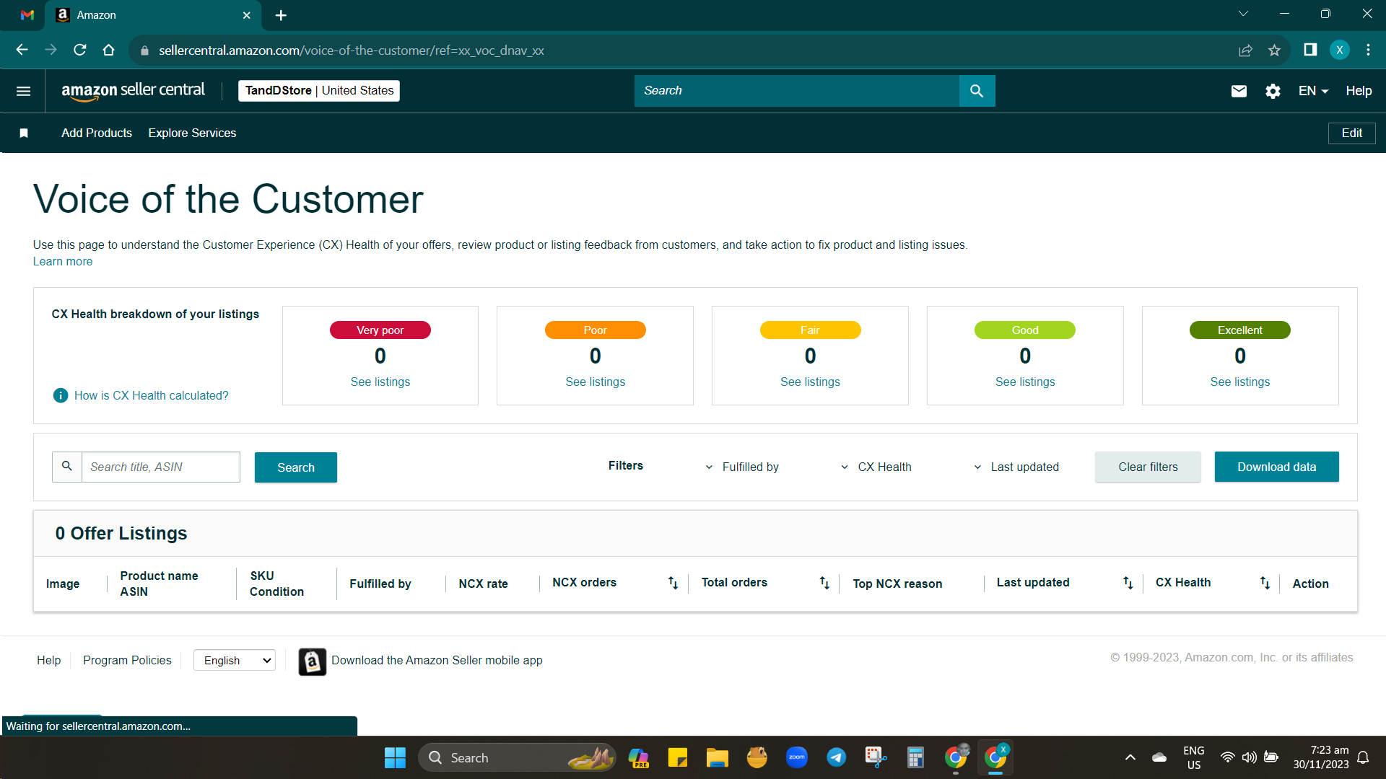Viewport: 1386px width, 779px height.
Task: Sort by Last updated column arrows
Action: pos(1128,583)
